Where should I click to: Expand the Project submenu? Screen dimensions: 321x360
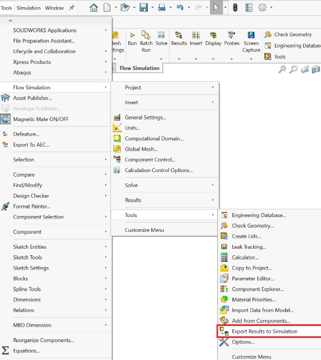pos(164,87)
